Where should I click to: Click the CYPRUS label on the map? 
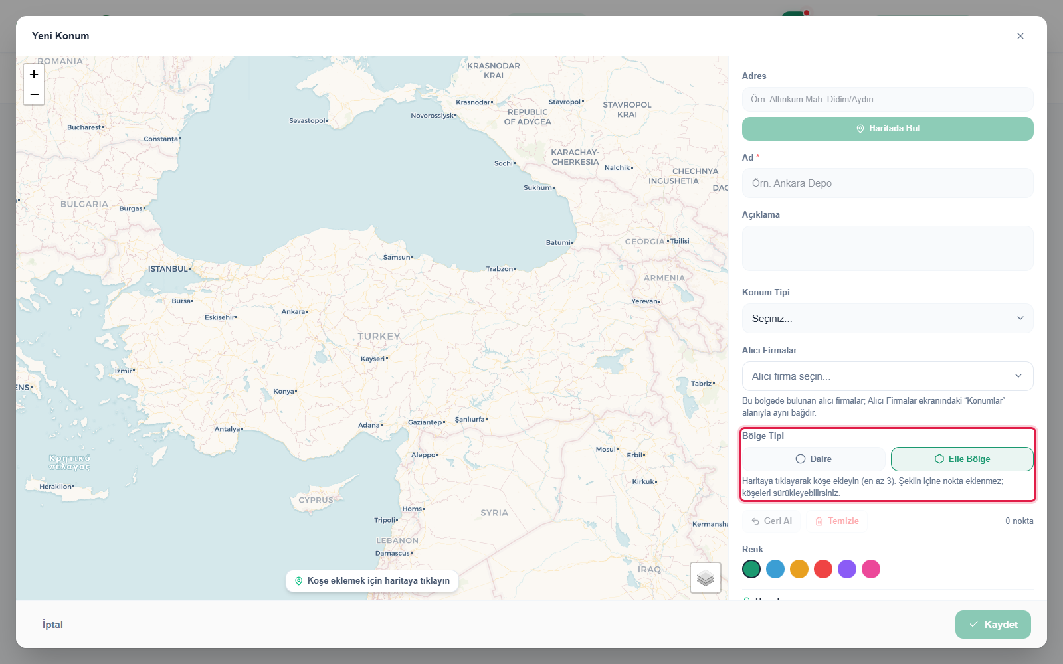(316, 501)
